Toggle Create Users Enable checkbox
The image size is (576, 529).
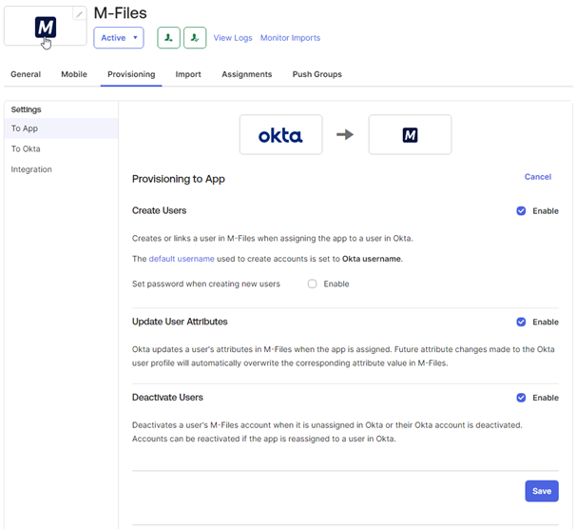(521, 210)
